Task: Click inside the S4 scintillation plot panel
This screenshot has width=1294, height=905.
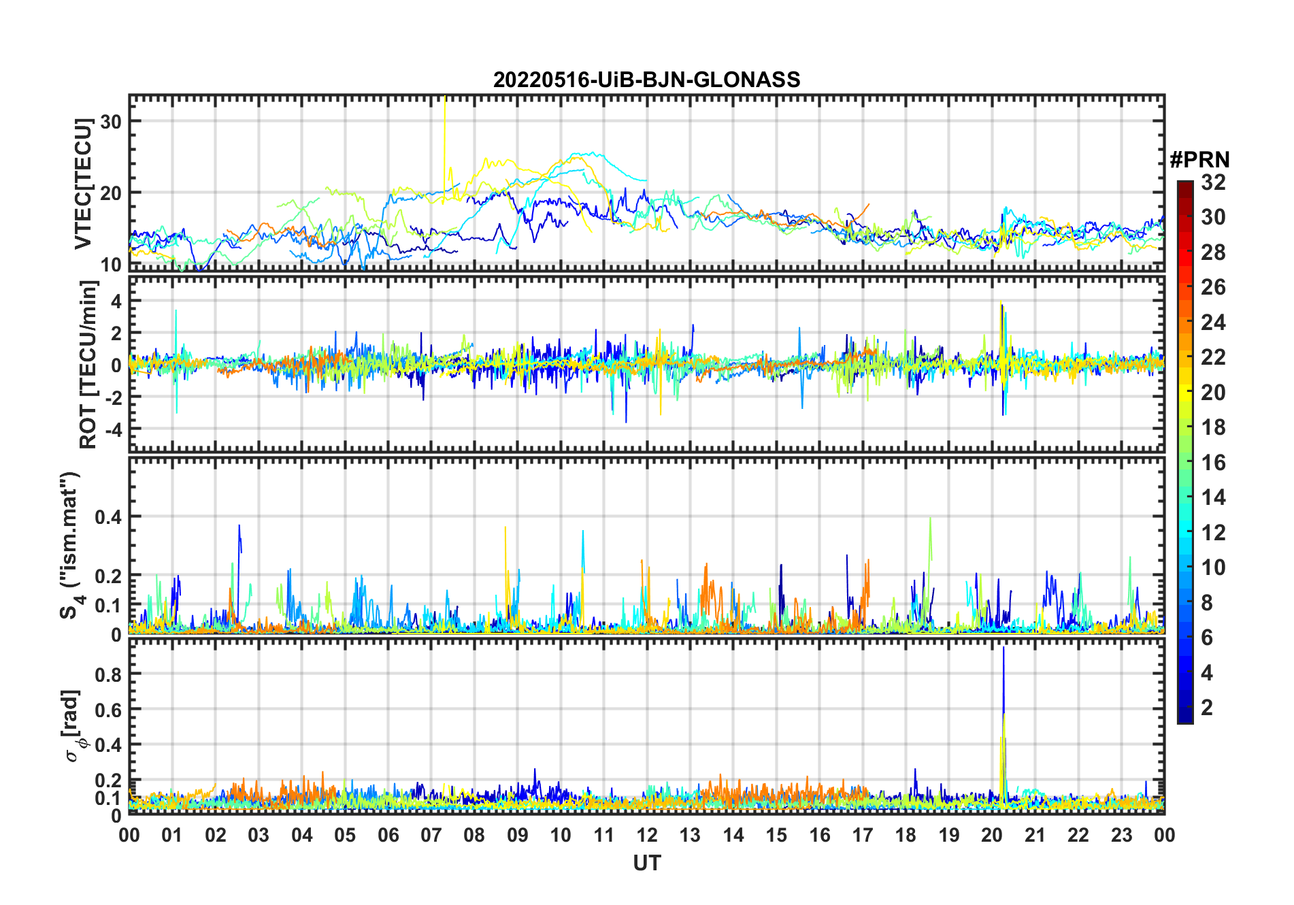Action: pos(646,545)
